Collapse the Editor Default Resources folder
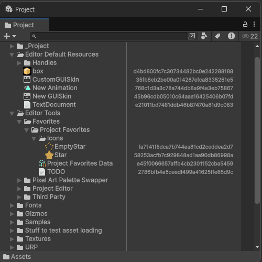Viewport: 262px width, 262px height. (x=12, y=54)
